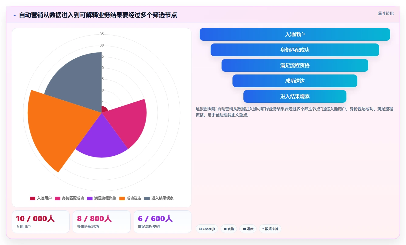Open the 6 / 600人 data card
The image size is (406, 245).
[163, 222]
